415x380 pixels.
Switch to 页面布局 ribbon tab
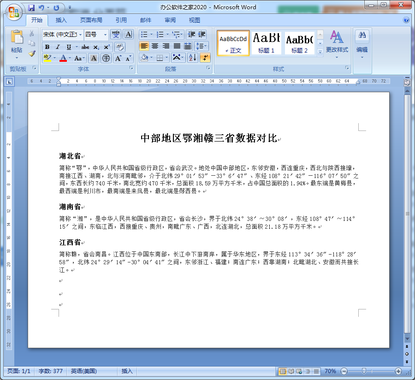coord(91,20)
